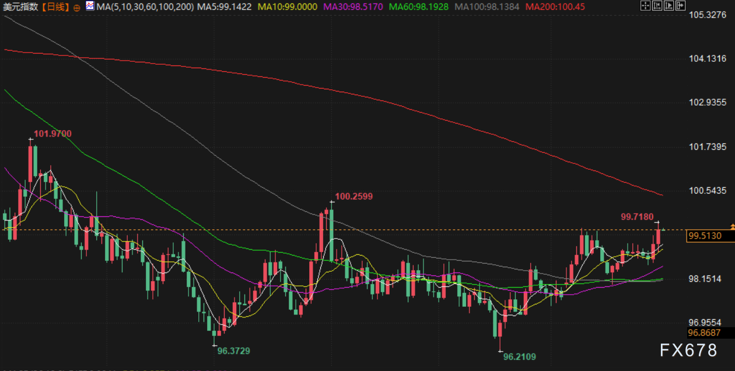Toggle the MA5 line legend
This screenshot has height=371, width=735.
coord(225,7)
